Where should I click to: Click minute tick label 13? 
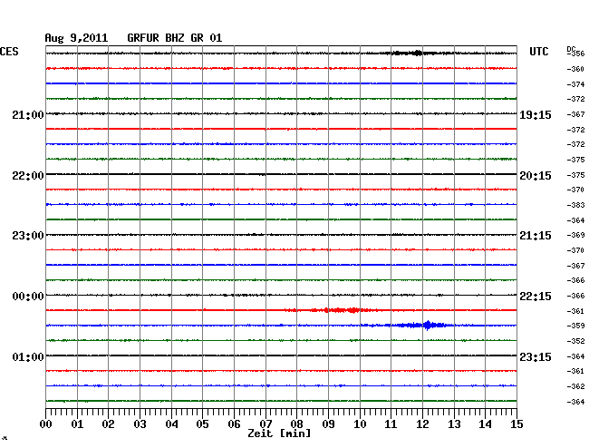tap(454, 424)
